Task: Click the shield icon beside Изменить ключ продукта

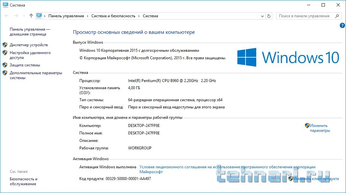Action: [291, 179]
